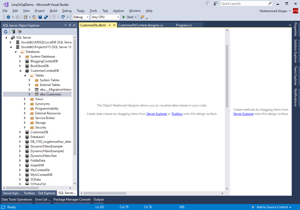Screen dimensions: 300x210
Task: Click Server Explorer link in methods pane
Action: [243, 114]
